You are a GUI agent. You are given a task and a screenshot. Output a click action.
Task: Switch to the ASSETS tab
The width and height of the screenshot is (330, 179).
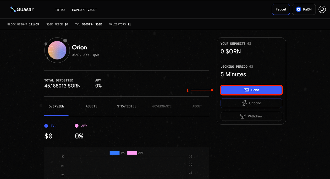(x=92, y=106)
